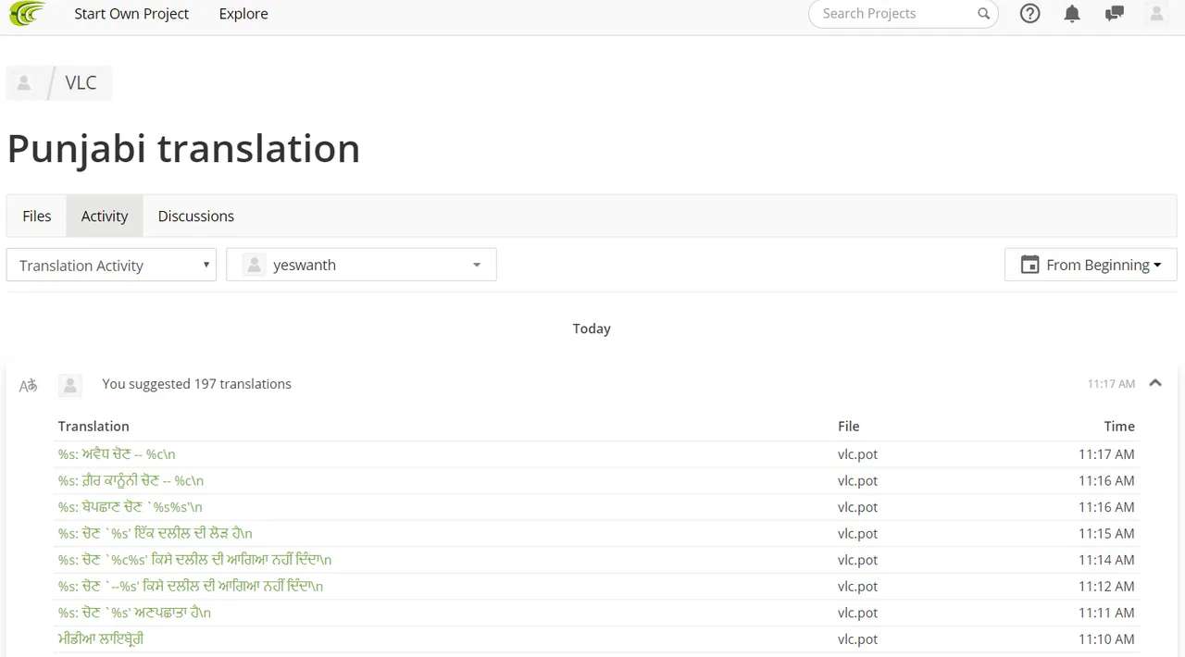Open the user profile avatar menu
The height and width of the screenshot is (657, 1185).
coord(1156,14)
